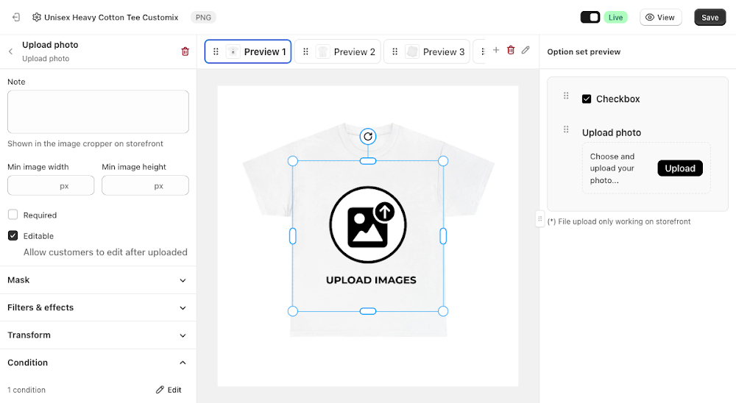736x403 pixels.
Task: Click the bottom-right corner handle of selection
Action: 443,311
